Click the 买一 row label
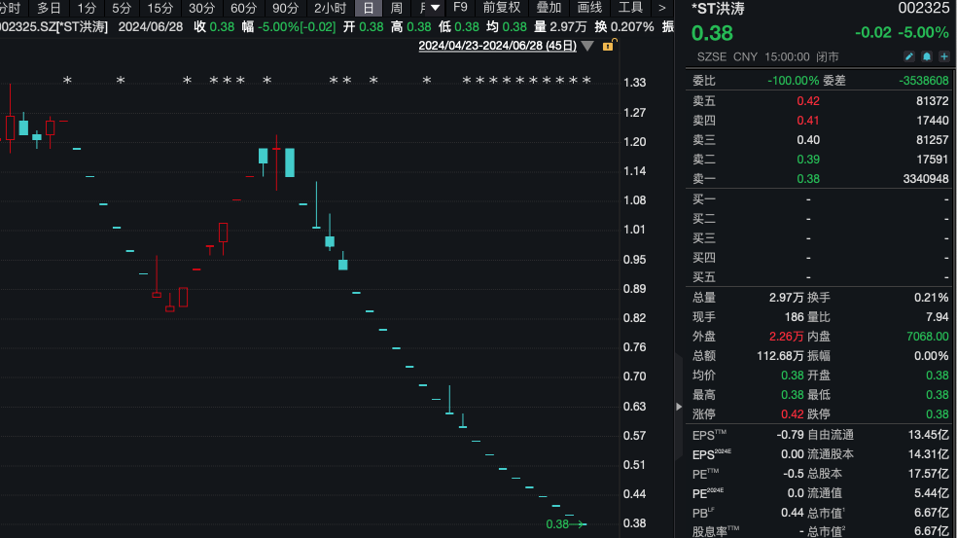The image size is (957, 538). pyautogui.click(x=704, y=199)
